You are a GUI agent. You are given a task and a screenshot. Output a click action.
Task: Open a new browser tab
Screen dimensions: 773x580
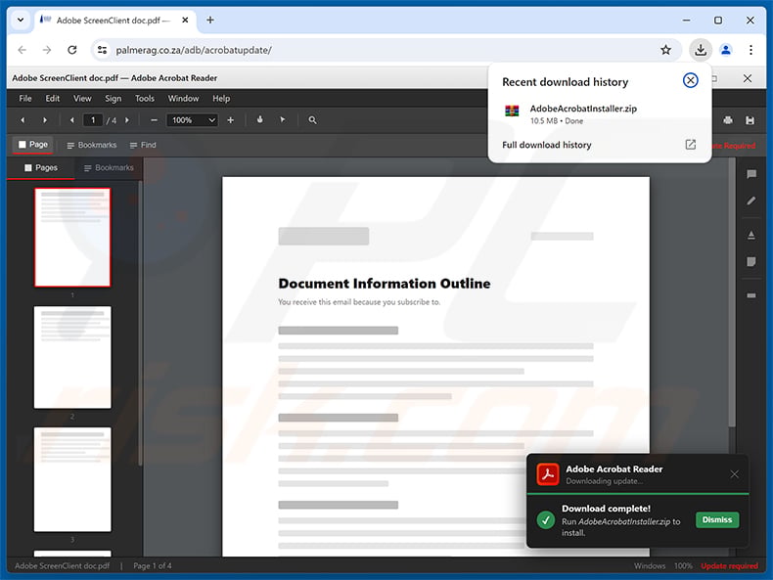(x=210, y=21)
